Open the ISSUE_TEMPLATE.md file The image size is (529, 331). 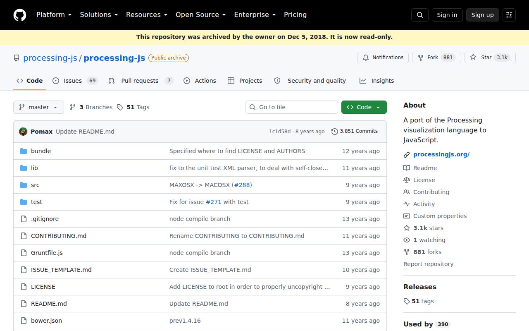(61, 270)
